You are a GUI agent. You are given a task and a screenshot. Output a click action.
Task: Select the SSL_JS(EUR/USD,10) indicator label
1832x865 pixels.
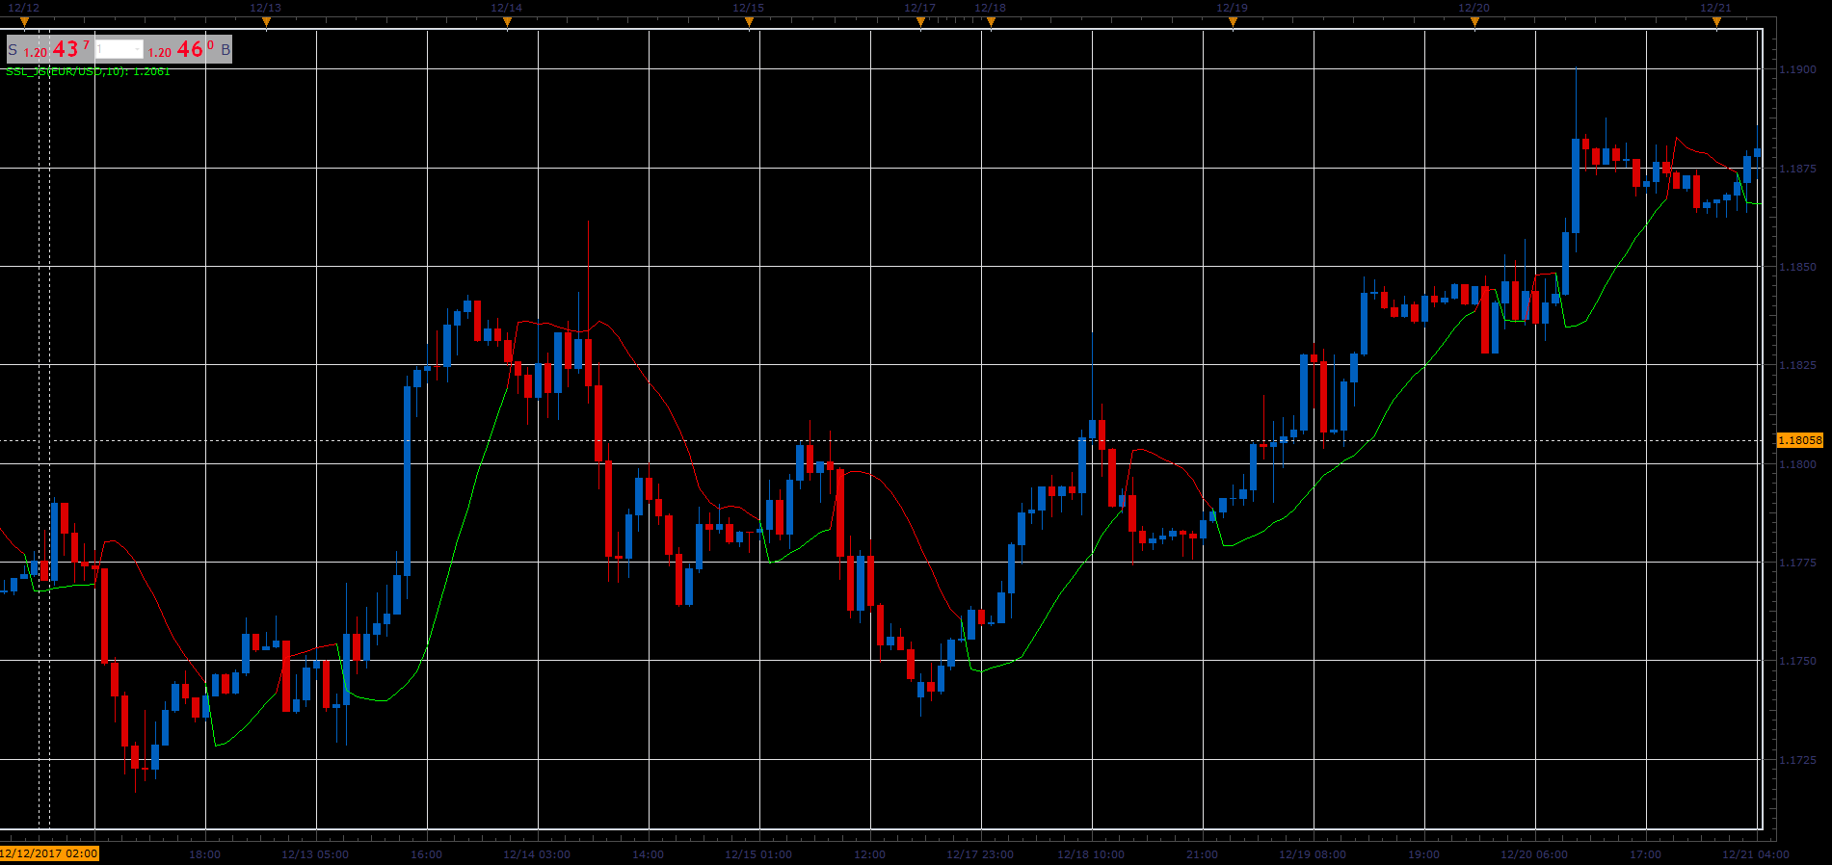pos(88,71)
